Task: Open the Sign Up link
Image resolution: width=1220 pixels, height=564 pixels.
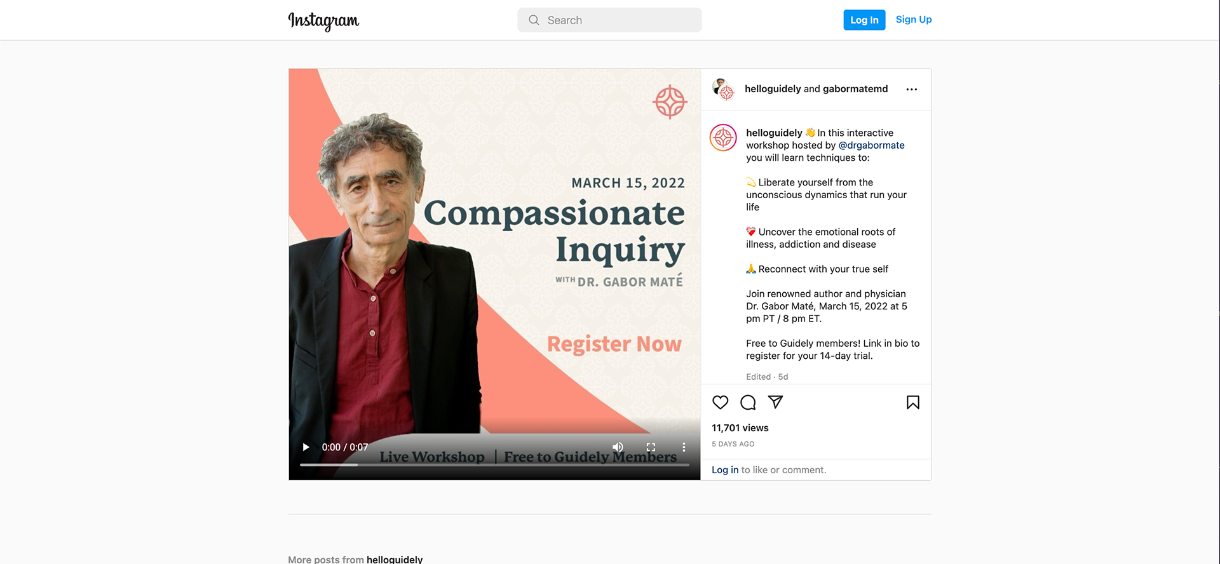Action: coord(914,20)
